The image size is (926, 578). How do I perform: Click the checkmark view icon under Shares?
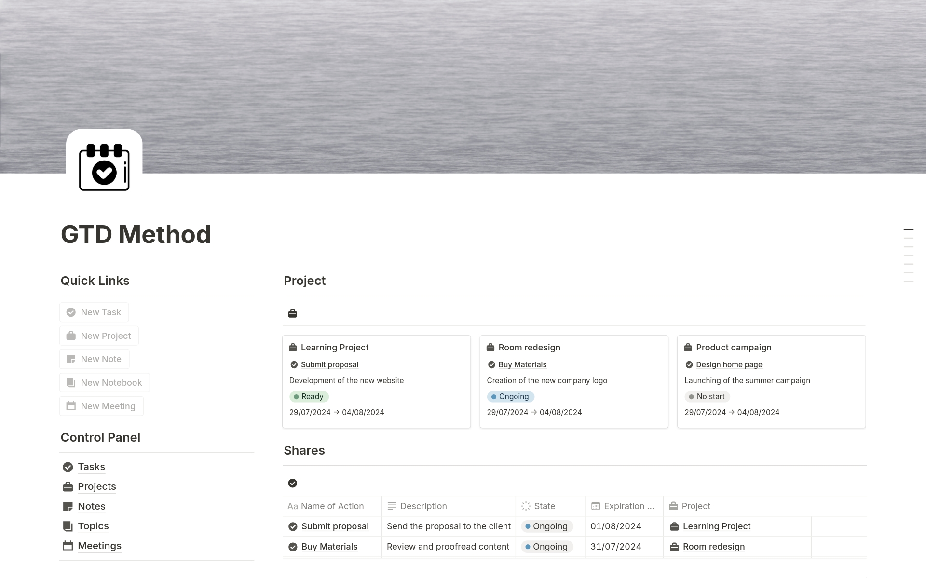coord(293,483)
